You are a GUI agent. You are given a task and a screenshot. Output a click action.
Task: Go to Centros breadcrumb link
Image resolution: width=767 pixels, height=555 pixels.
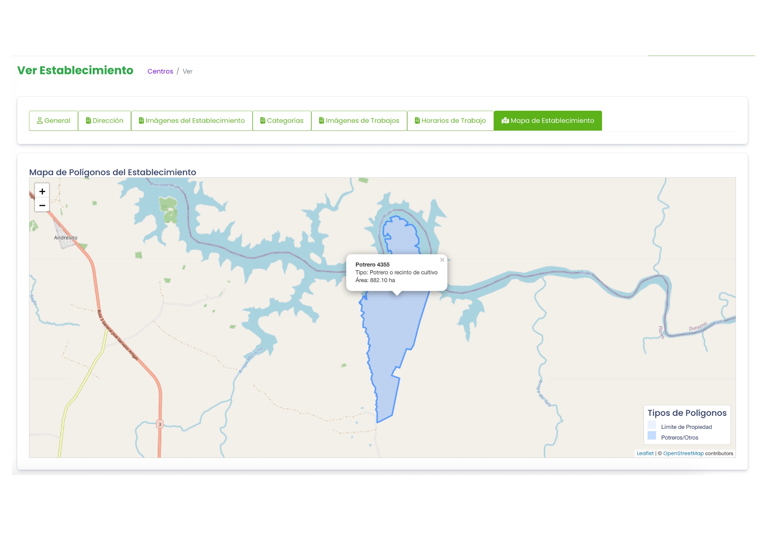(x=160, y=71)
